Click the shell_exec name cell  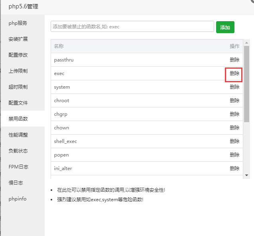(65, 141)
